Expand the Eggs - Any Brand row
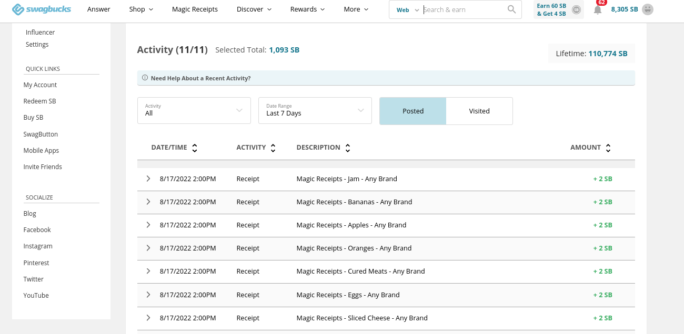The image size is (684, 334). [x=148, y=295]
